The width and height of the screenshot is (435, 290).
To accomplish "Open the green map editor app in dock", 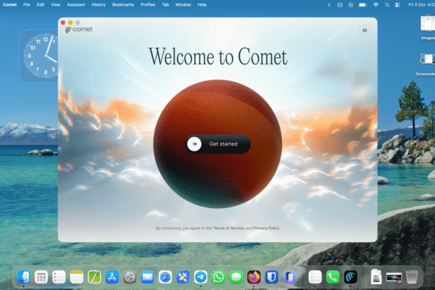I will pos(94,277).
